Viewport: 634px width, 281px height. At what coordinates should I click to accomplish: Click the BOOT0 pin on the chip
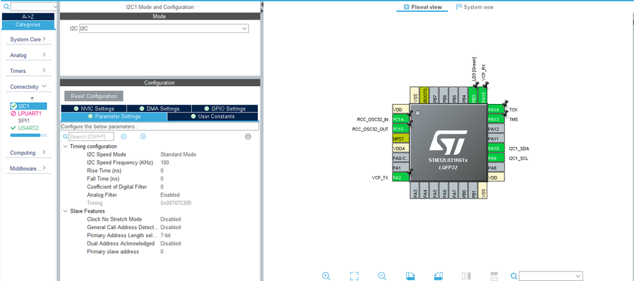click(424, 95)
